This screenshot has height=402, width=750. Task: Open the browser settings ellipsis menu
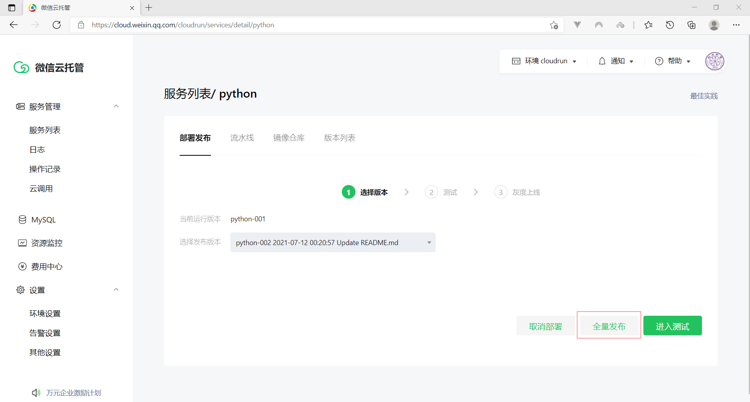(736, 25)
